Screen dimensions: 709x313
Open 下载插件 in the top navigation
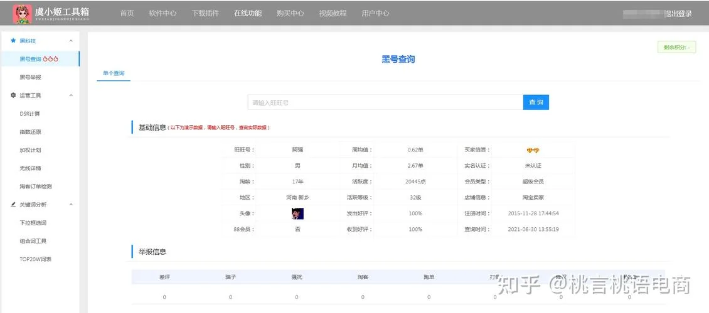coord(205,13)
